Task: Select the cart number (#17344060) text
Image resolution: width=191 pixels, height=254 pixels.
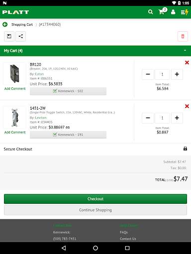Action: [x=50, y=25]
